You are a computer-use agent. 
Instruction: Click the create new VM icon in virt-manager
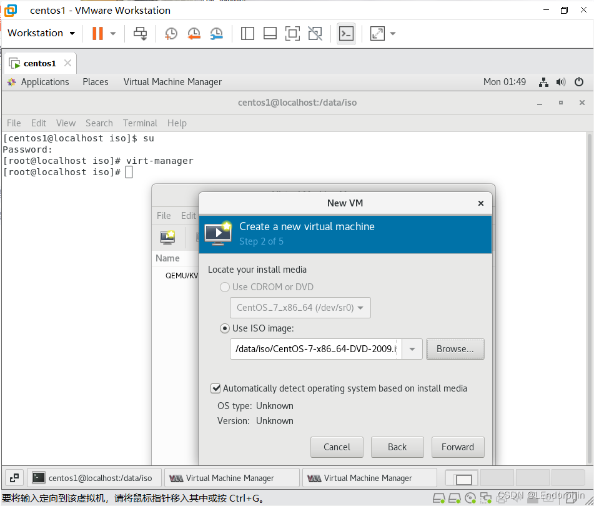[167, 237]
